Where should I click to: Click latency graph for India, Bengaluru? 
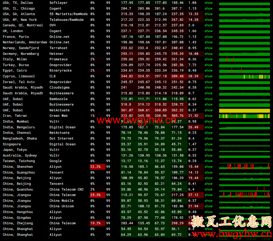pyautogui.click(x=244, y=127)
